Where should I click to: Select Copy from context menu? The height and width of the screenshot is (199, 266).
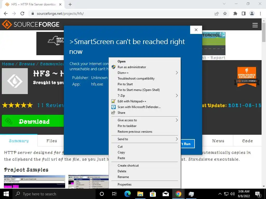coord(145,152)
